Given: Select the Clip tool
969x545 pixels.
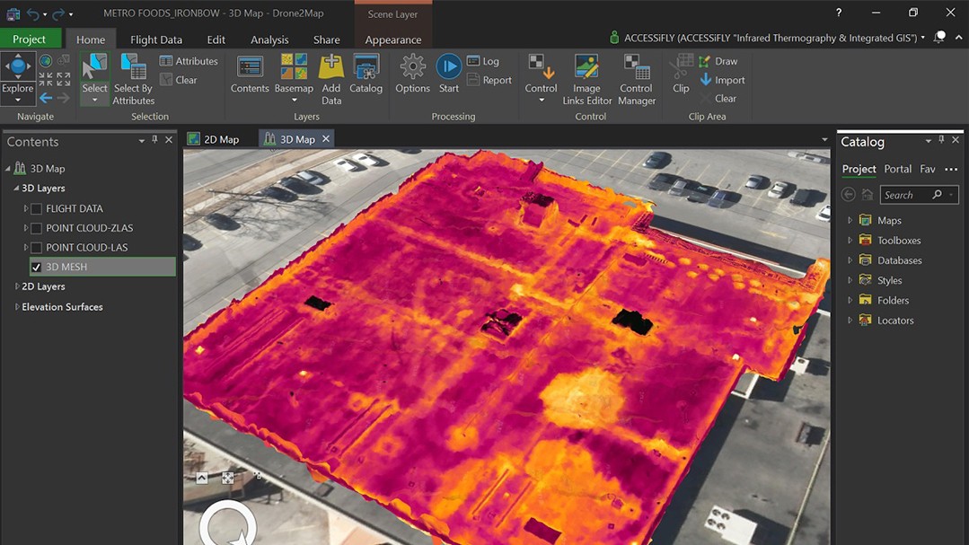Looking at the screenshot, I should [x=681, y=73].
